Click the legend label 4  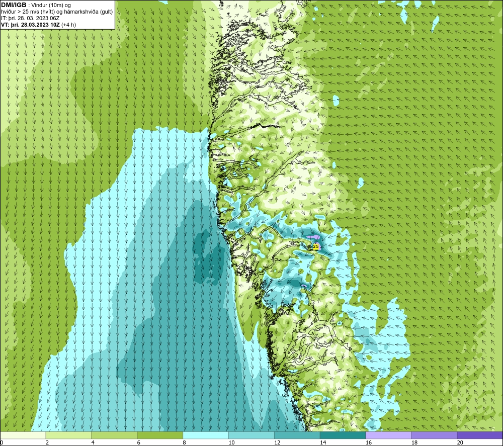click(x=93, y=442)
